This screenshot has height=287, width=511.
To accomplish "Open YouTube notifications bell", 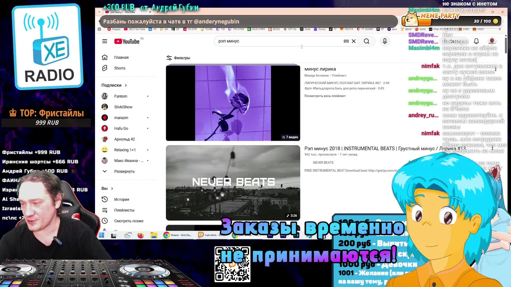I will [476, 41].
